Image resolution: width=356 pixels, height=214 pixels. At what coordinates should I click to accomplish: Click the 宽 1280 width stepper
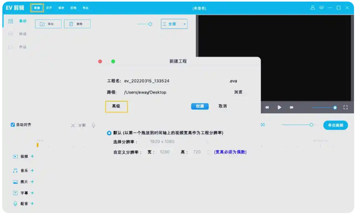tap(175, 152)
